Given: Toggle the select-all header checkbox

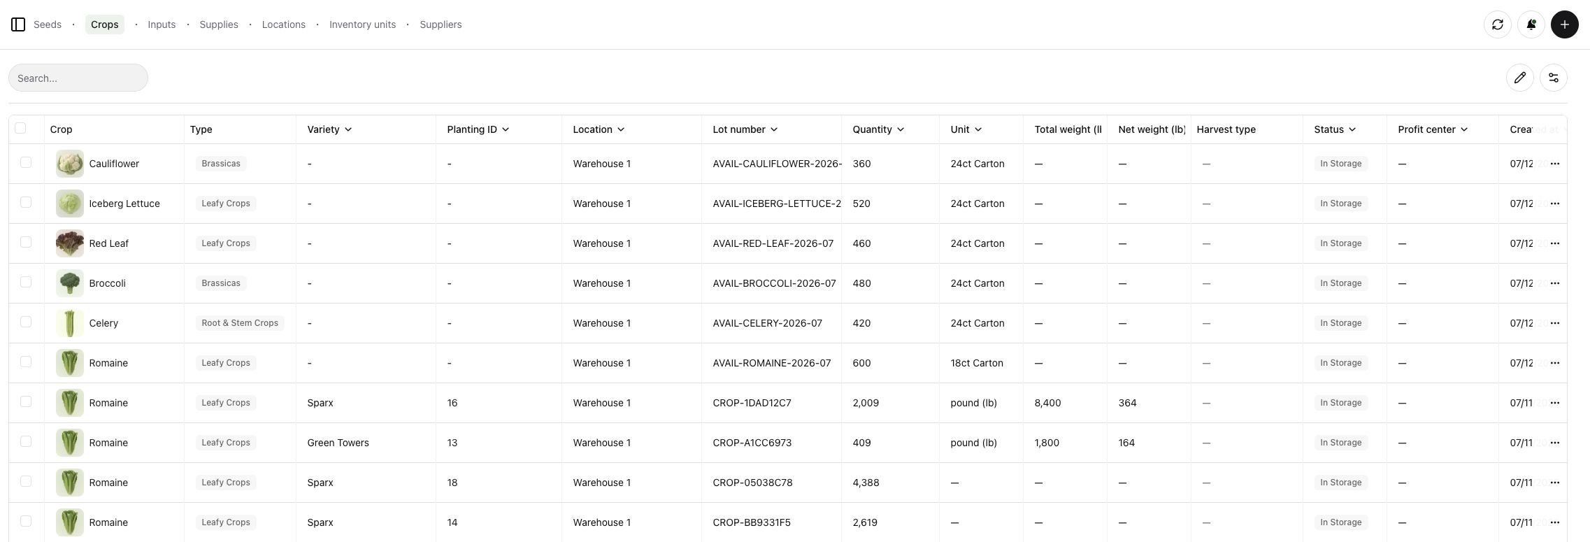Looking at the screenshot, I should (x=20, y=128).
